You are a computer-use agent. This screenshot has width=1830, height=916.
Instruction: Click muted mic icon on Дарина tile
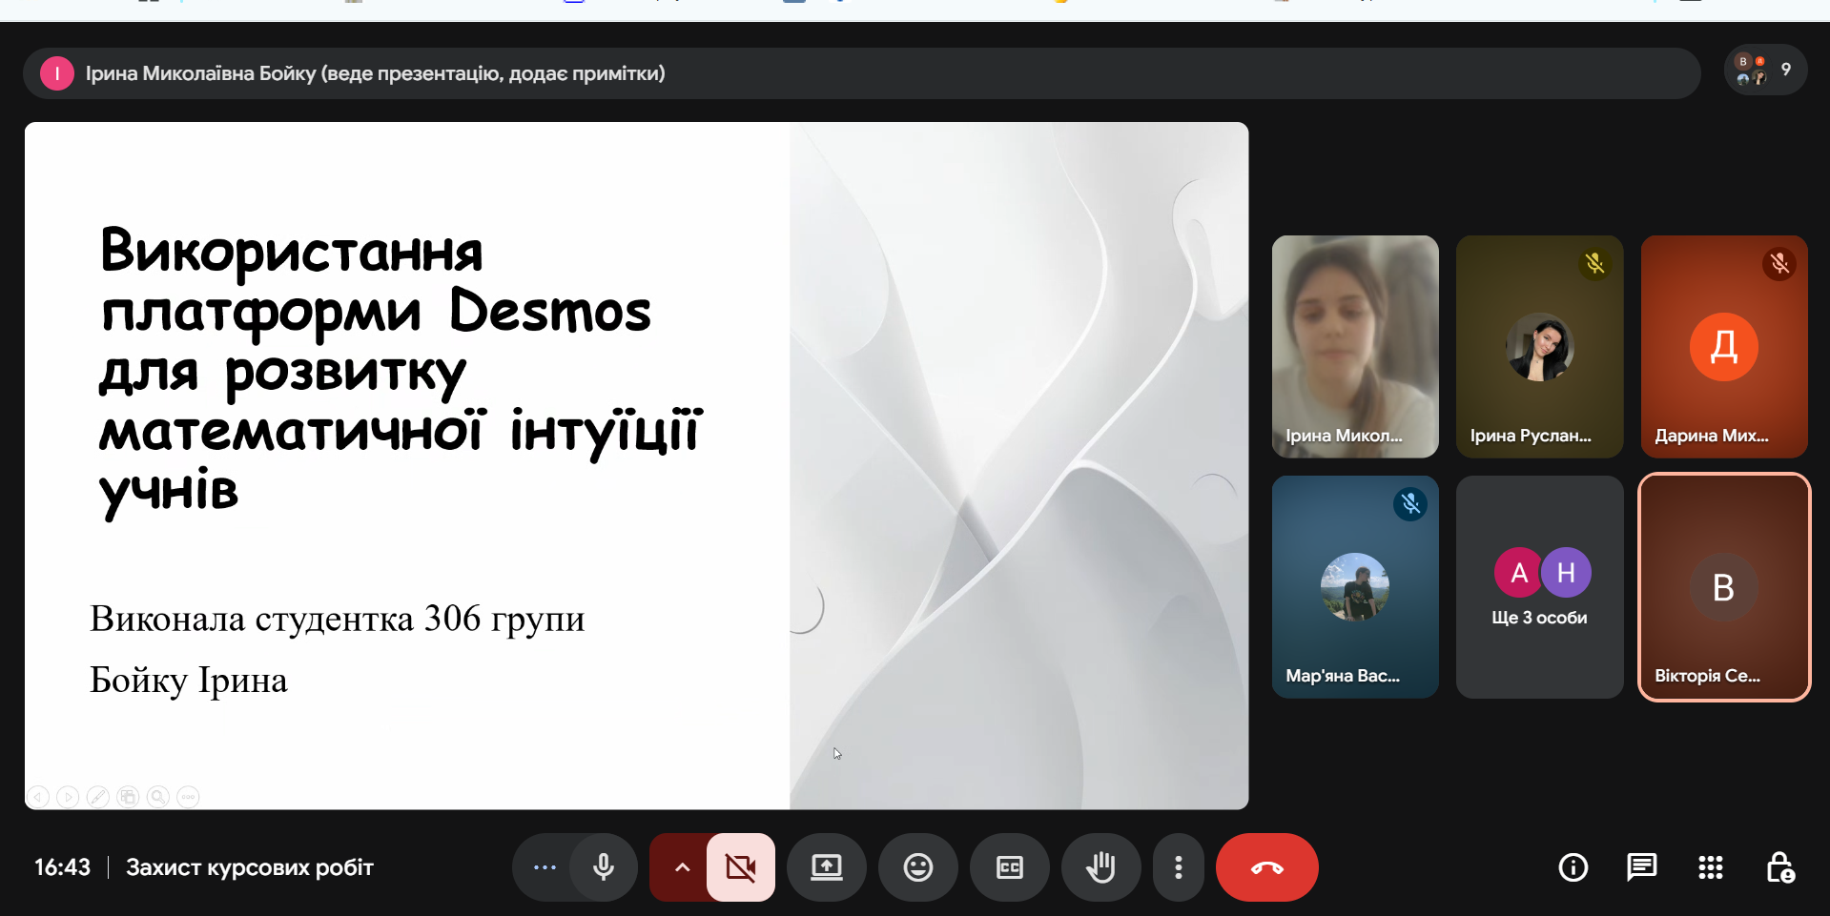(1779, 263)
